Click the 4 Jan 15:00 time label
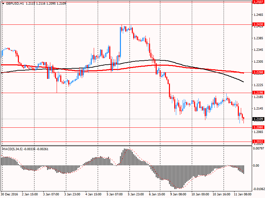The image size is (265, 198). pyautogui.click(x=93, y=194)
